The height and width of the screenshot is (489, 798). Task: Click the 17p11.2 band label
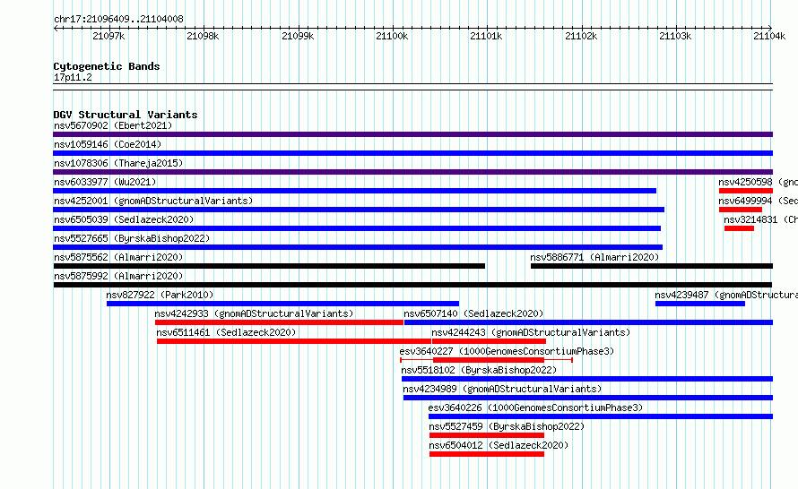tap(73, 77)
